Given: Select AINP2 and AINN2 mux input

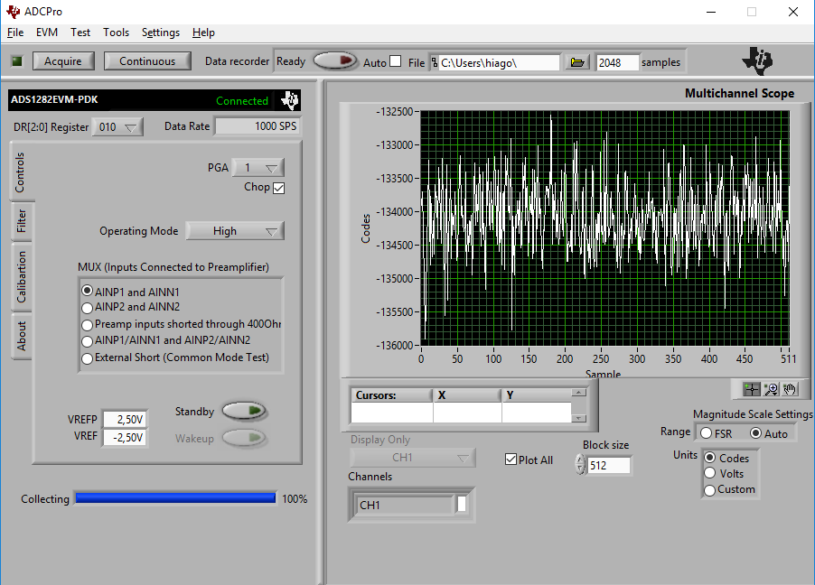Looking at the screenshot, I should click(88, 307).
